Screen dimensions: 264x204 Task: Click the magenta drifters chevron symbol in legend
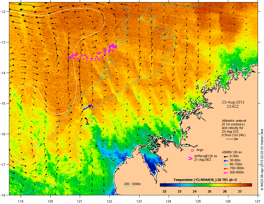coord(190,158)
